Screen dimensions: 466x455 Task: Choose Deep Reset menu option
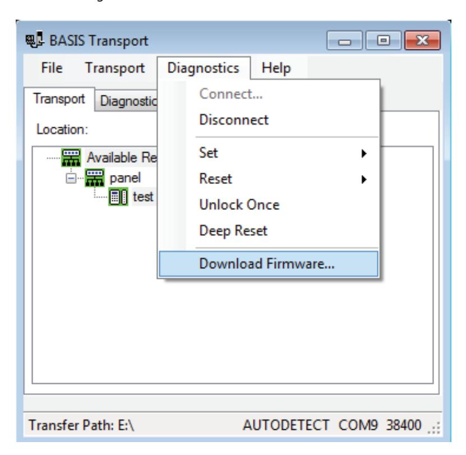[269, 231]
